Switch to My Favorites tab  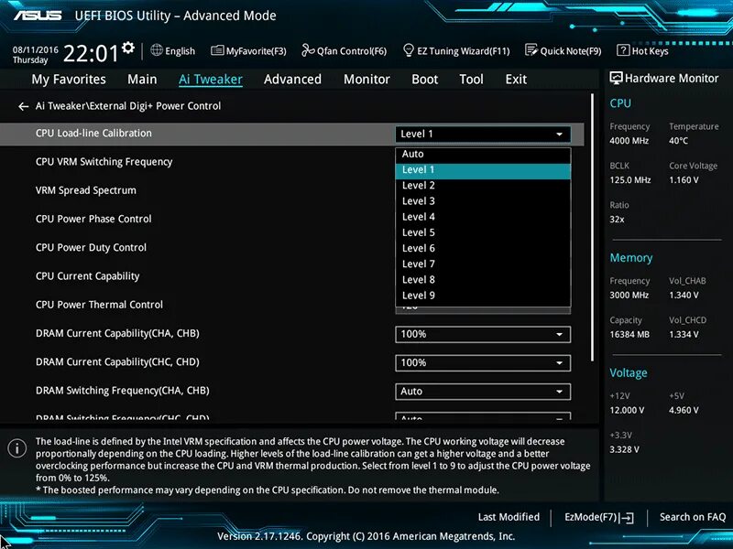coord(69,80)
